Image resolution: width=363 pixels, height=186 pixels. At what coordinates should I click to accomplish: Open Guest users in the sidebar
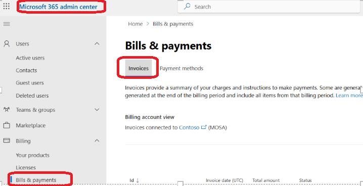coord(30,83)
